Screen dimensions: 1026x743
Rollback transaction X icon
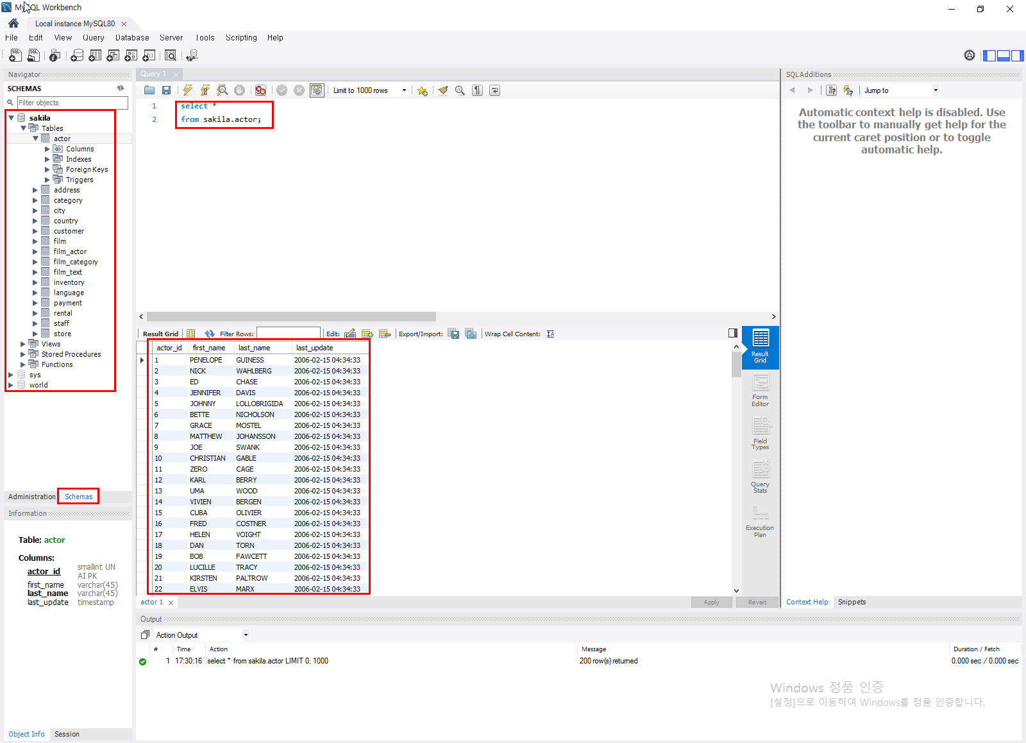[x=299, y=90]
